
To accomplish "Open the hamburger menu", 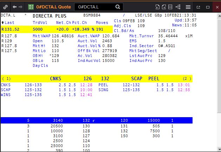I will click(188, 7).
